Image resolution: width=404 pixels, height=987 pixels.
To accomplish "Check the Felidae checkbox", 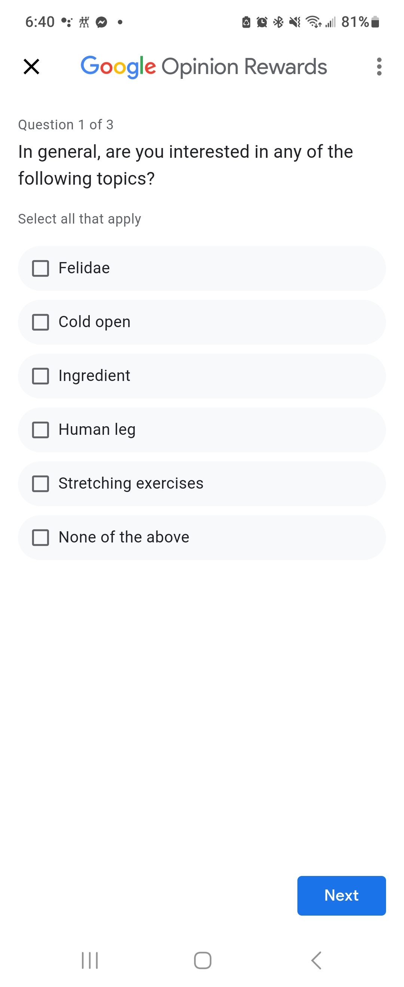I will pyautogui.click(x=41, y=268).
